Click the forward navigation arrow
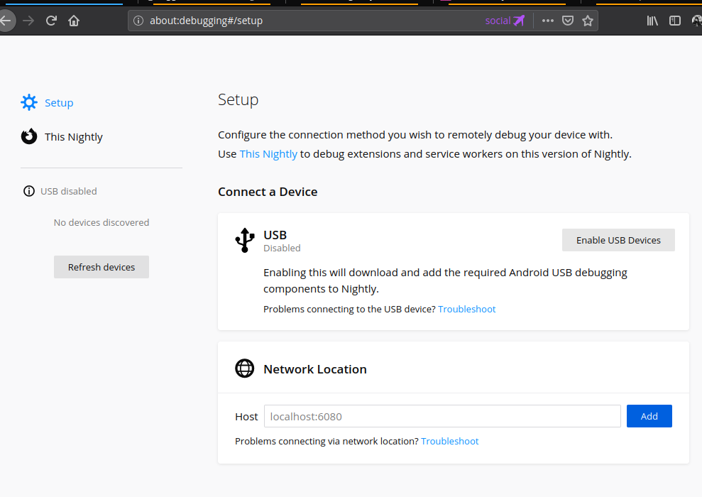Viewport: 702px width, 497px height. [x=28, y=21]
